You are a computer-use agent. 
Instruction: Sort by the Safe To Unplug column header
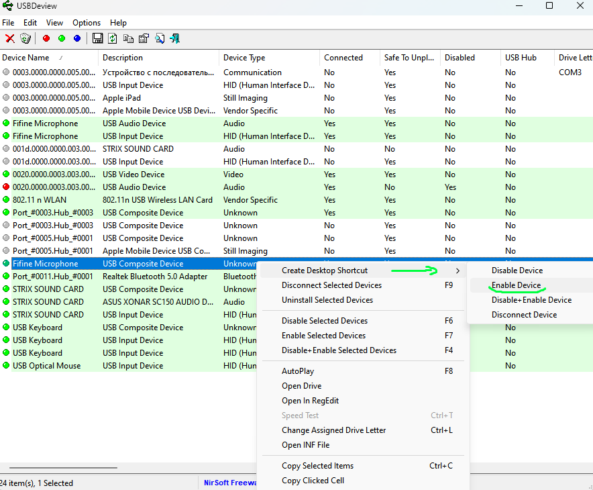pyautogui.click(x=410, y=58)
